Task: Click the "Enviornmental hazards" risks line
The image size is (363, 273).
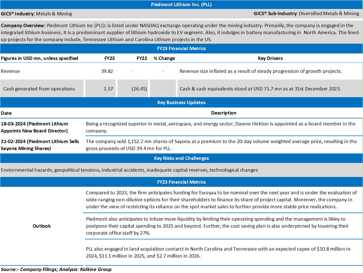Action: [129, 170]
